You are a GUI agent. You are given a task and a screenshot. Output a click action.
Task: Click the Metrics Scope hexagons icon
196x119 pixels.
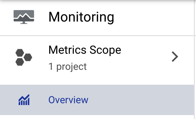point(24,57)
